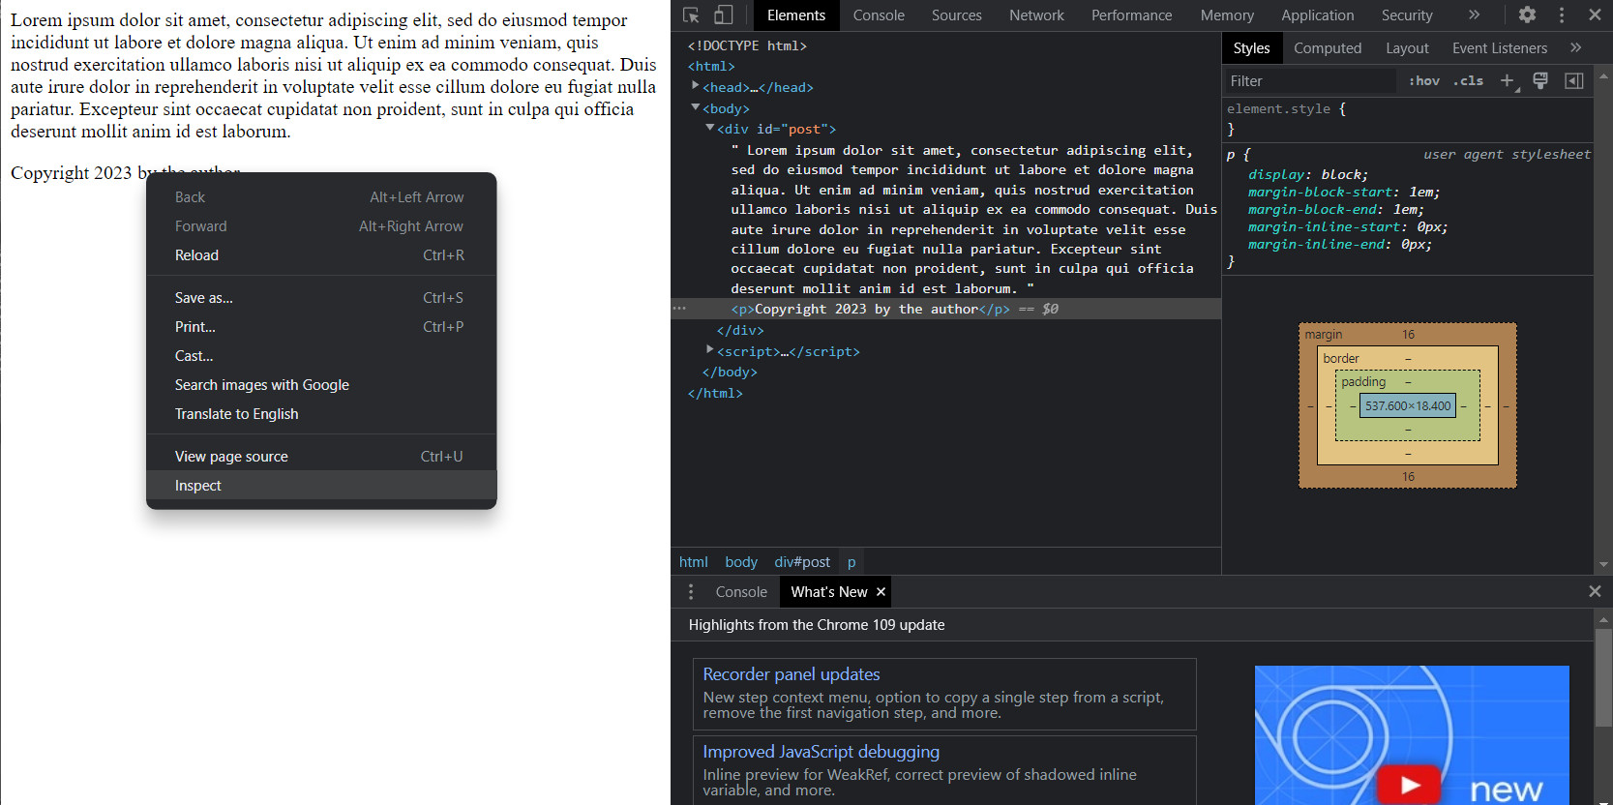This screenshot has width=1613, height=805.
Task: Expand the head element node
Action: [696, 86]
